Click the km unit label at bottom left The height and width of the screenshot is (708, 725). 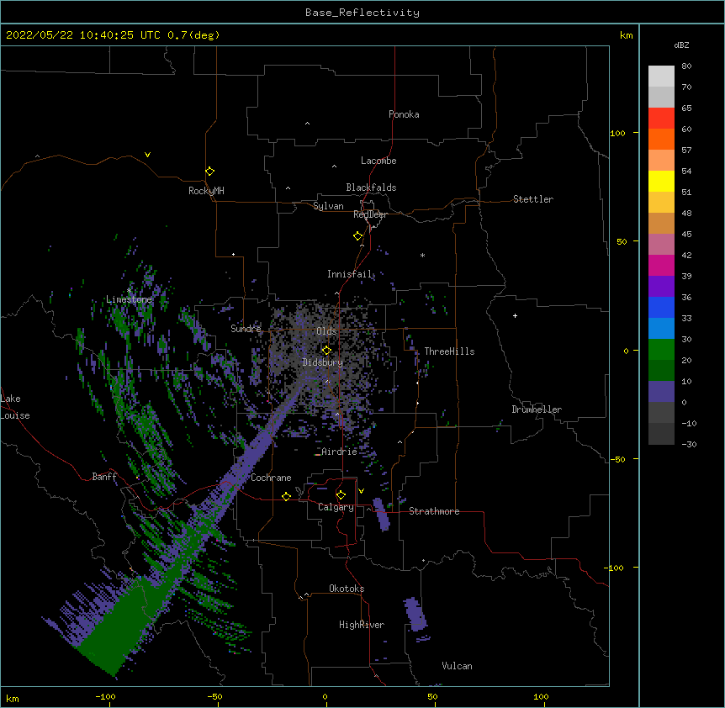click(13, 698)
